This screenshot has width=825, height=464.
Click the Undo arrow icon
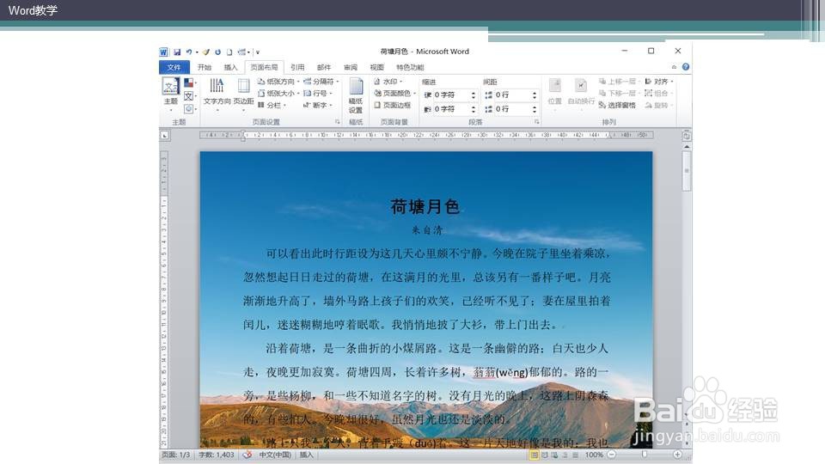(189, 52)
